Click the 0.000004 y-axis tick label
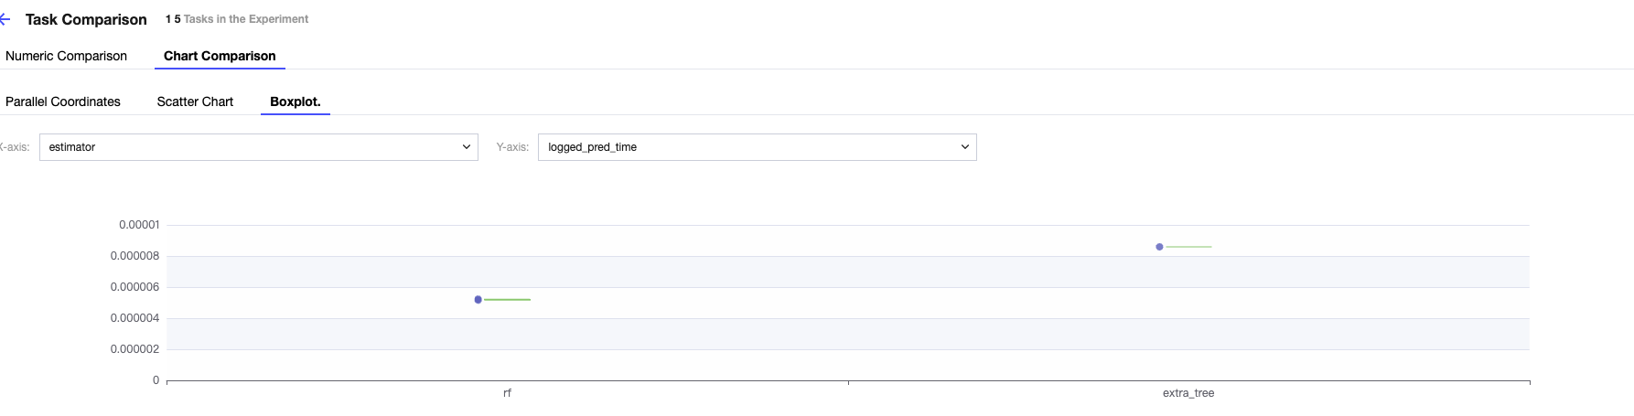This screenshot has height=416, width=1634. [x=134, y=318]
